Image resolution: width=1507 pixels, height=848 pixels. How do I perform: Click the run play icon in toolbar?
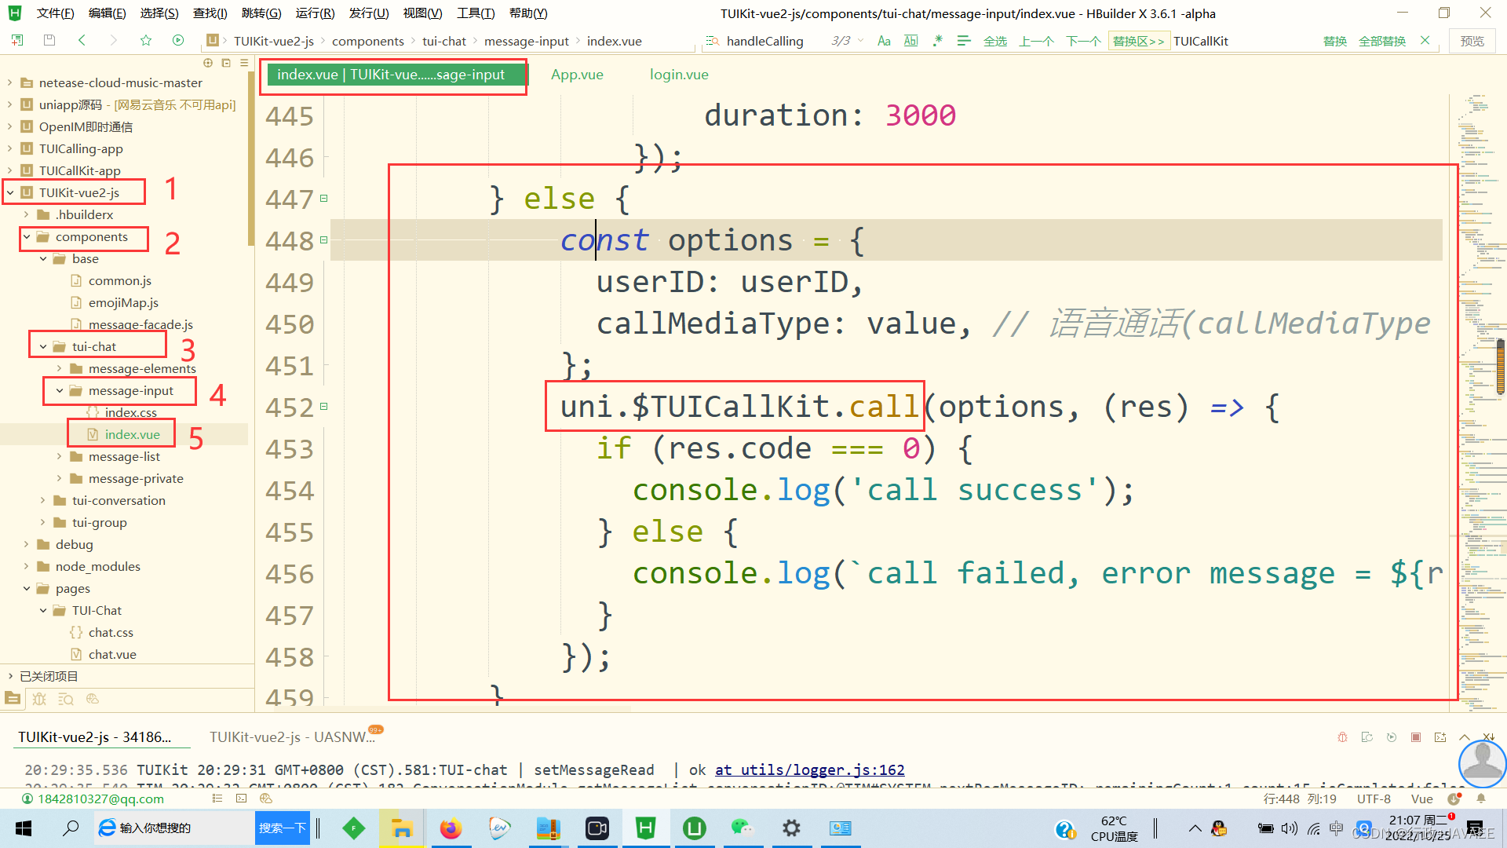tap(178, 40)
